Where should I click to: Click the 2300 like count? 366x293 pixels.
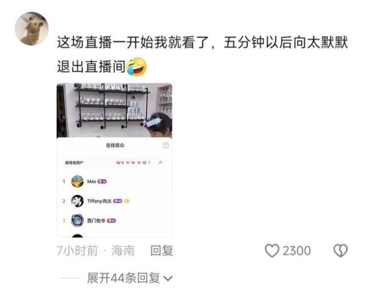296,251
